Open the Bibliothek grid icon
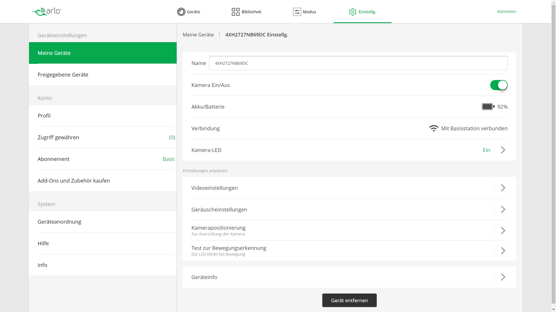 click(x=235, y=12)
